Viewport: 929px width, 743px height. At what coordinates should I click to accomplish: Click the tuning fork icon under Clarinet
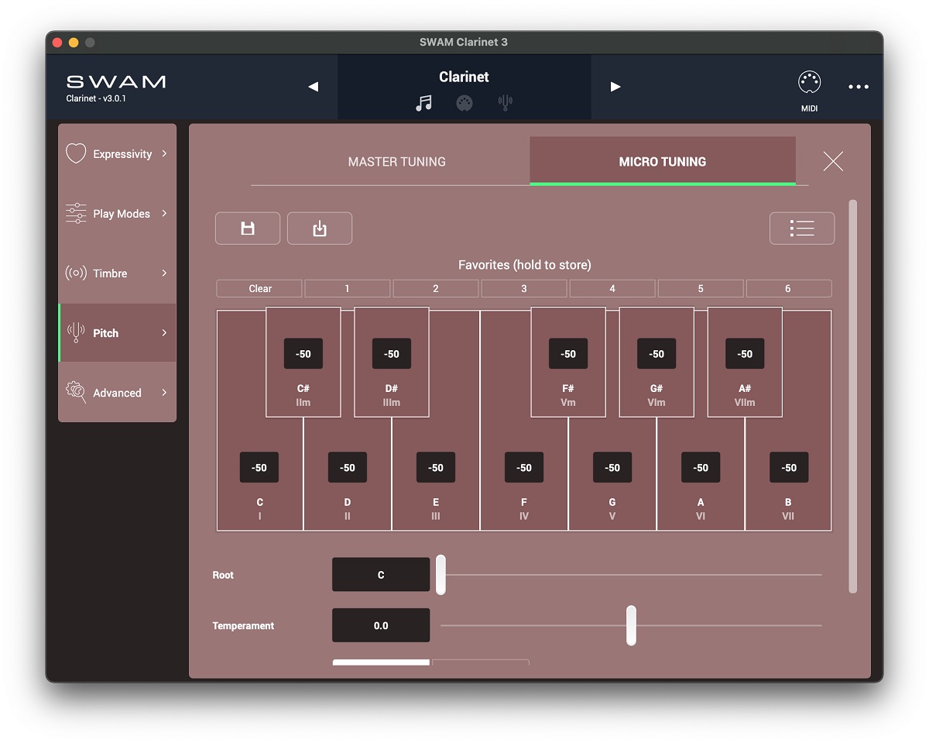pyautogui.click(x=506, y=103)
